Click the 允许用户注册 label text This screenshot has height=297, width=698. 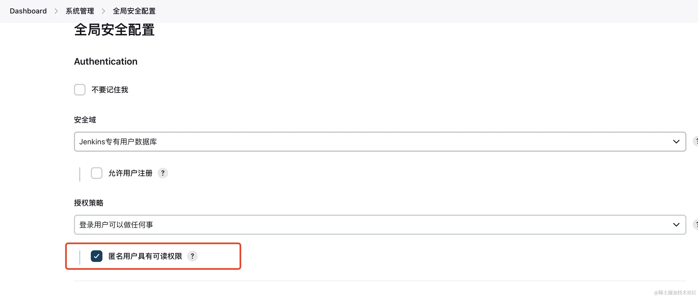pyautogui.click(x=130, y=173)
